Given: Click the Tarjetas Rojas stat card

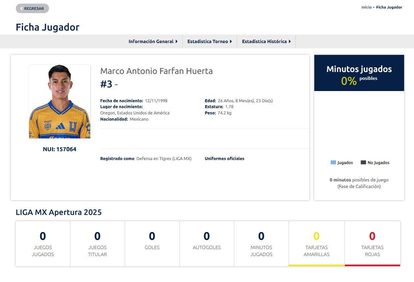Looking at the screenshot, I should click(372, 244).
